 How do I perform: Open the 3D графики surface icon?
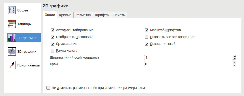pyautogui.click(x=12, y=51)
